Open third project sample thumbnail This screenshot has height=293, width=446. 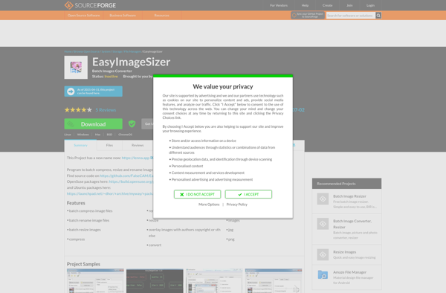pyautogui.click(x=214, y=281)
